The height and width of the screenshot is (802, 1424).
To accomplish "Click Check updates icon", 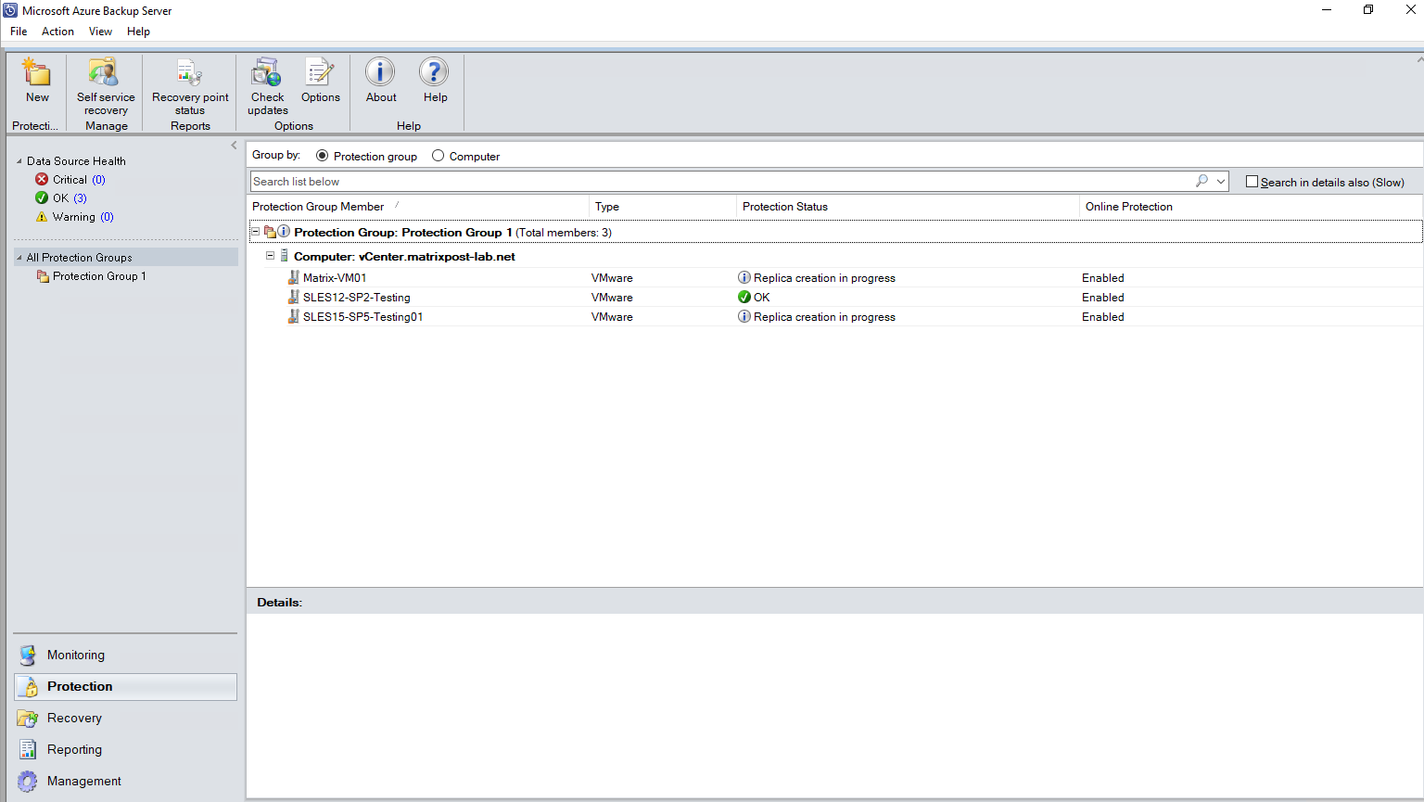I will click(x=267, y=72).
